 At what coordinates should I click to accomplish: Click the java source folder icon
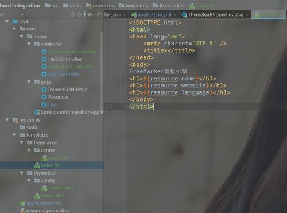(x=15, y=21)
